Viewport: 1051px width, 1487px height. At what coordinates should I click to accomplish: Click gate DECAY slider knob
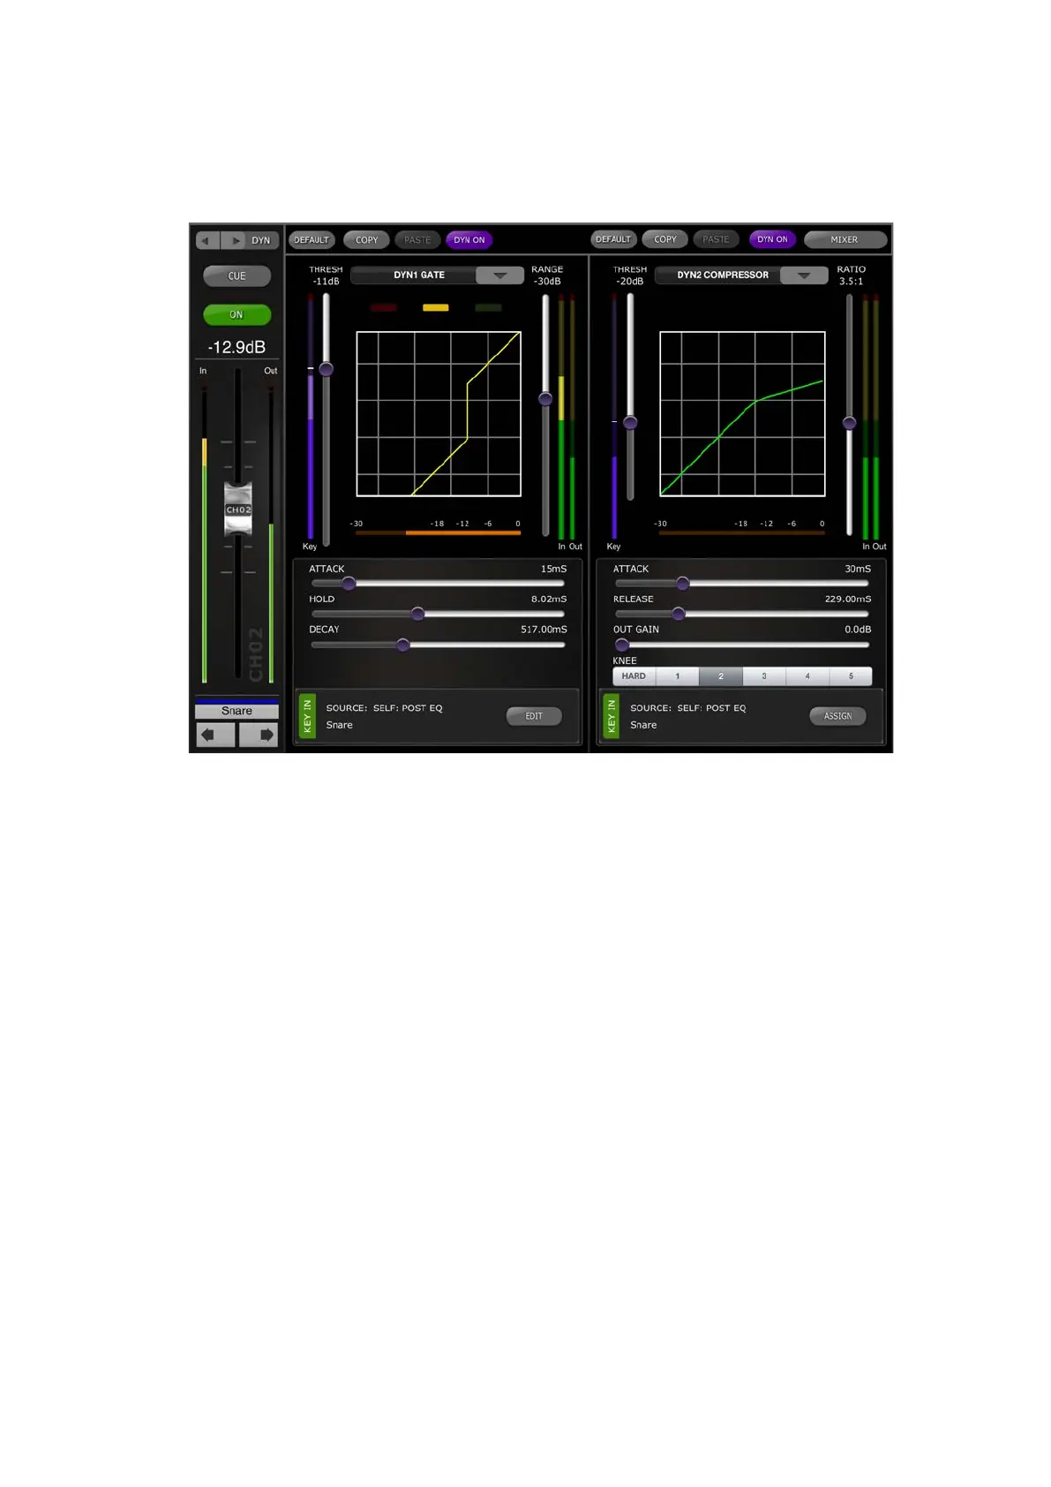[x=403, y=645]
